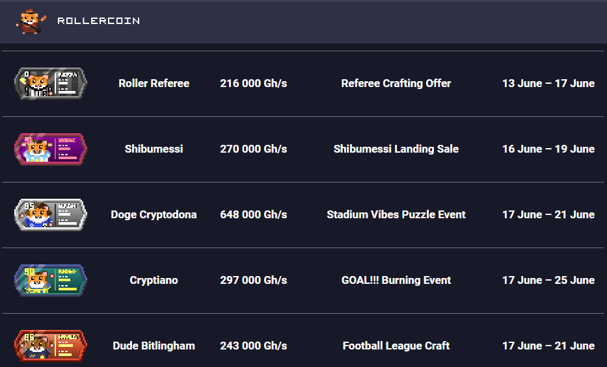Open the ROLLERCOIN home title text

[x=99, y=21]
